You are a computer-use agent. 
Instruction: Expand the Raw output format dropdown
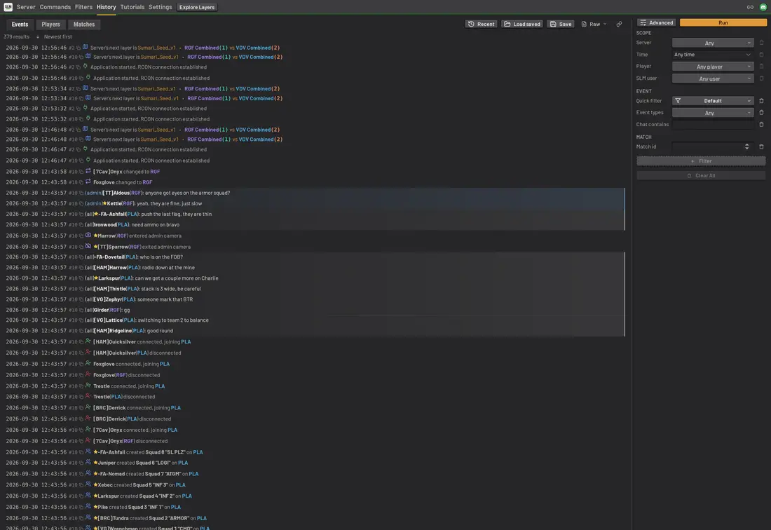point(594,24)
